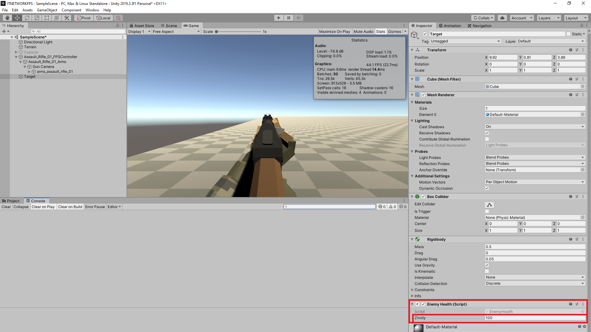
Task: Select the Rotate tool
Action: point(27,18)
